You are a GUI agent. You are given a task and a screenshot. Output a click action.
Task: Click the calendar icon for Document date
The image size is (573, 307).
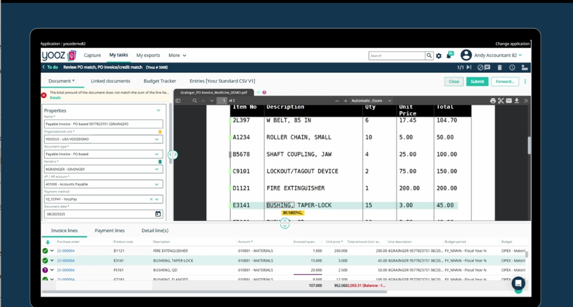click(158, 214)
